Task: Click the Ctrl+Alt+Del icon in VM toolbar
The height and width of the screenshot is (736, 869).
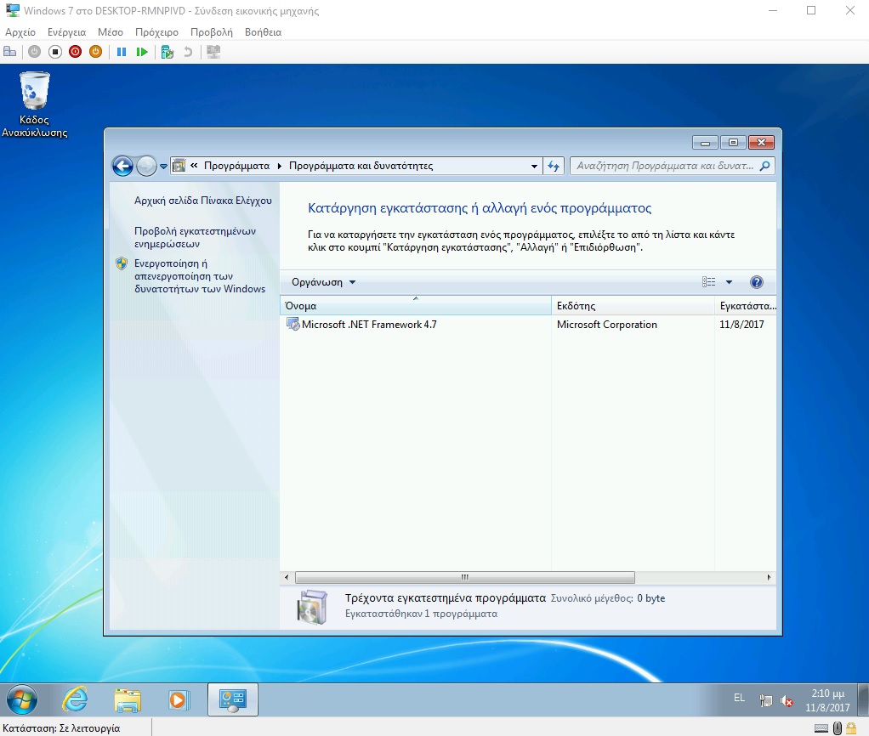Action: coord(10,52)
